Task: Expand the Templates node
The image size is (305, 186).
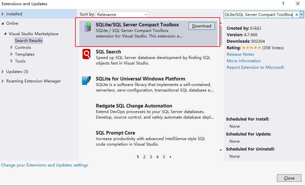Action: pos(11,54)
